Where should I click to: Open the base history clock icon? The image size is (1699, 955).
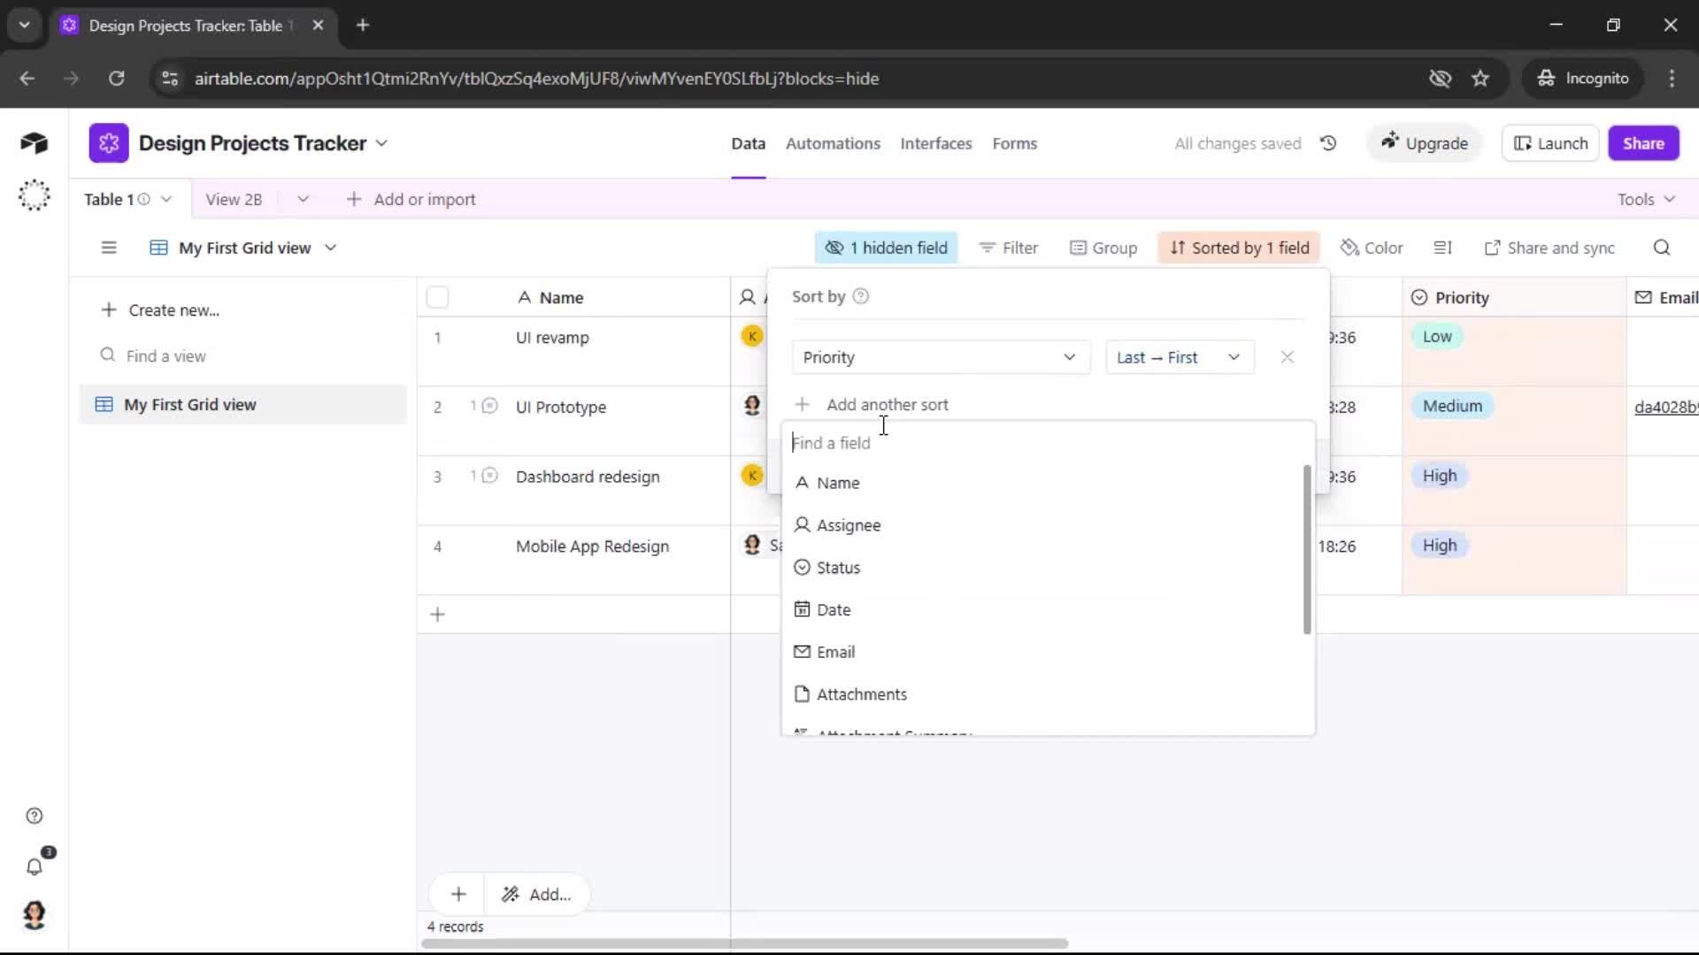pos(1328,143)
